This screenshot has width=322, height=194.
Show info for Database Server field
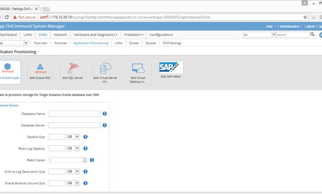point(104,125)
